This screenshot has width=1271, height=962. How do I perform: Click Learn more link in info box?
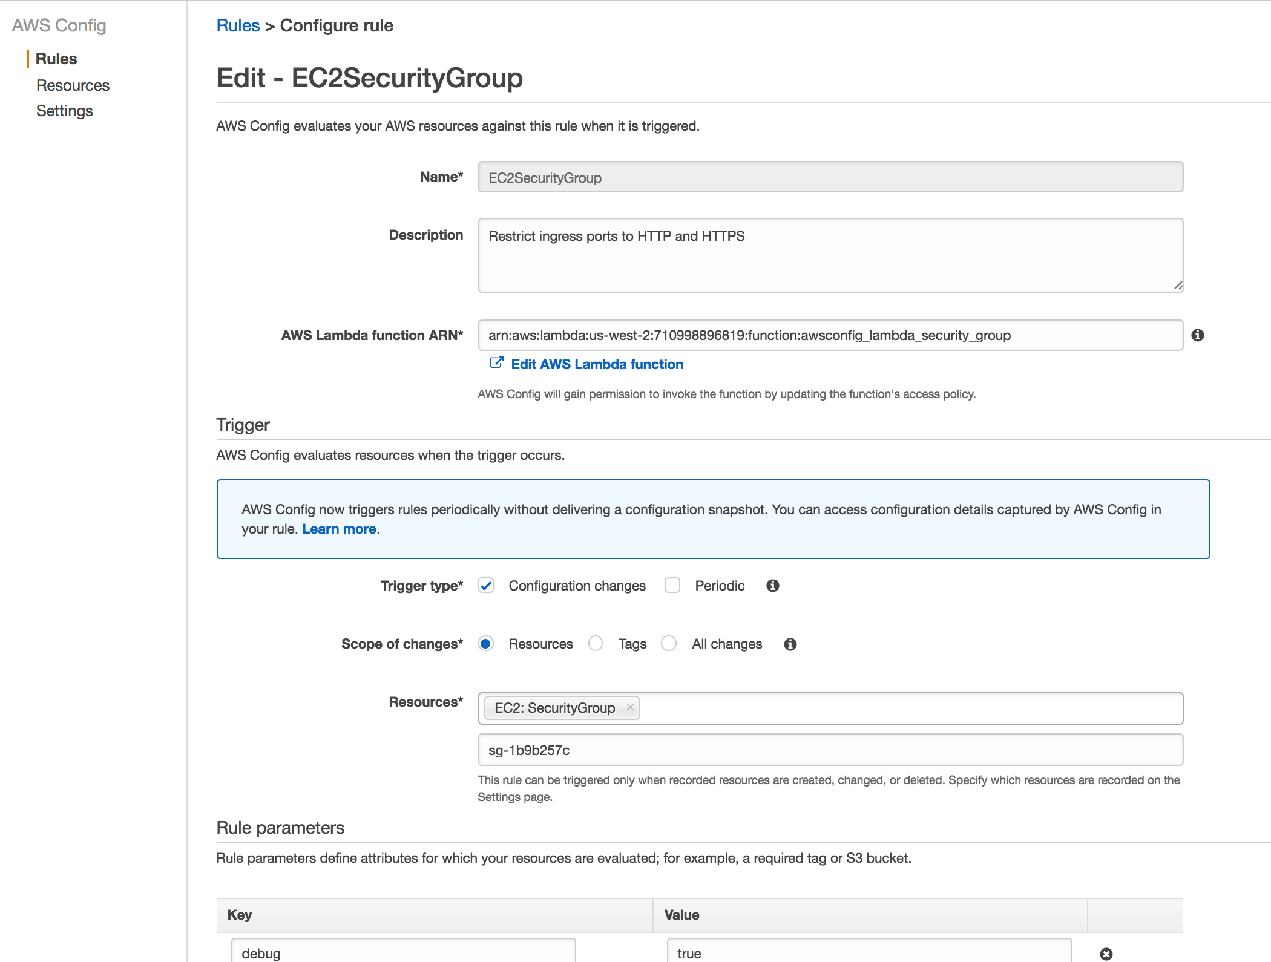pyautogui.click(x=339, y=529)
